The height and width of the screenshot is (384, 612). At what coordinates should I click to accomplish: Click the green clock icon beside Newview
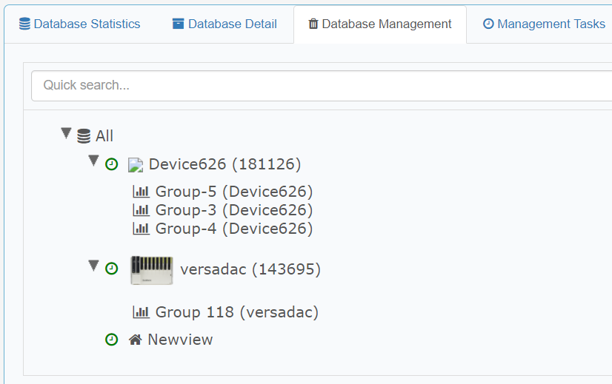pyautogui.click(x=112, y=340)
